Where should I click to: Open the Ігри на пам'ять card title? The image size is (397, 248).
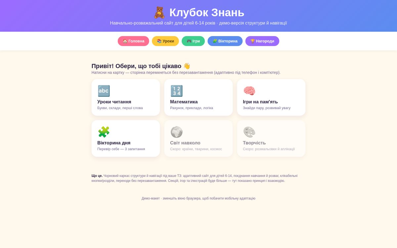[x=260, y=102]
